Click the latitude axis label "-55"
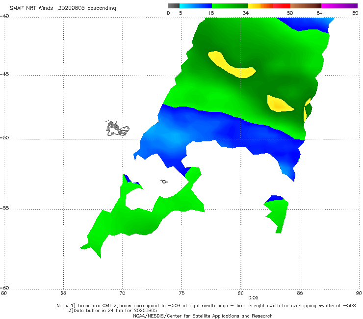363x319 pixels. click(x=4, y=208)
